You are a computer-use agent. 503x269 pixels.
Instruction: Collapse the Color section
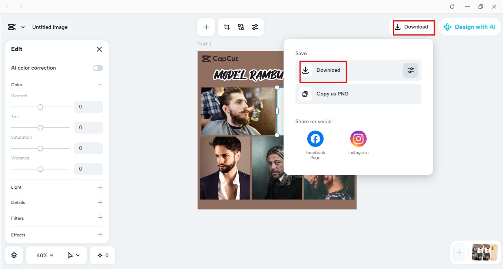coord(100,85)
